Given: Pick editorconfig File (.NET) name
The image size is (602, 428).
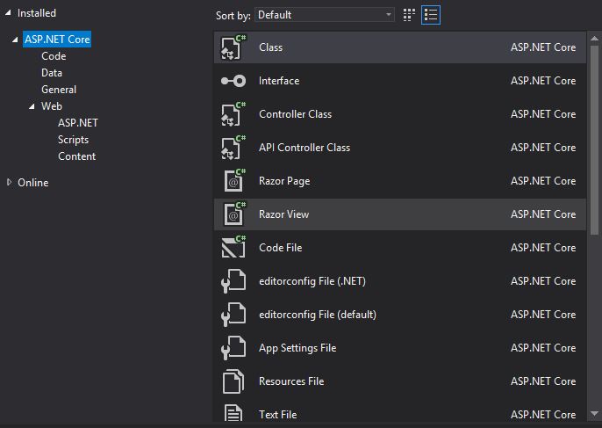Looking at the screenshot, I should tap(312, 281).
